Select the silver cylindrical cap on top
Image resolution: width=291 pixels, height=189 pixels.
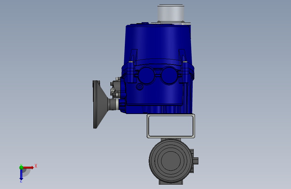point(171,13)
